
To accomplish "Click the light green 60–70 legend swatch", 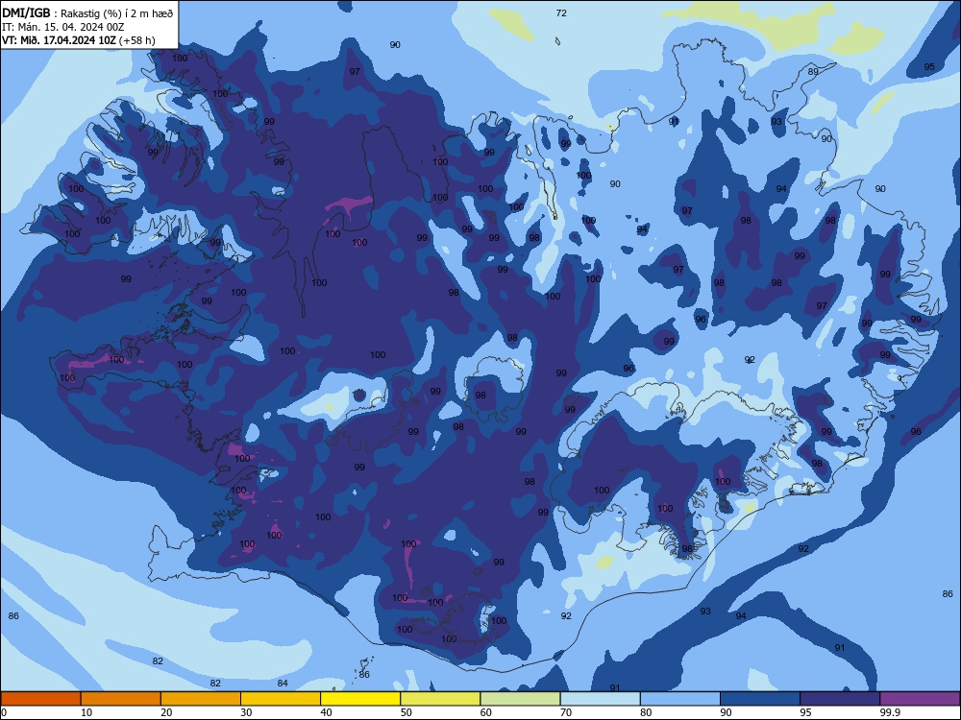I will click(x=520, y=699).
